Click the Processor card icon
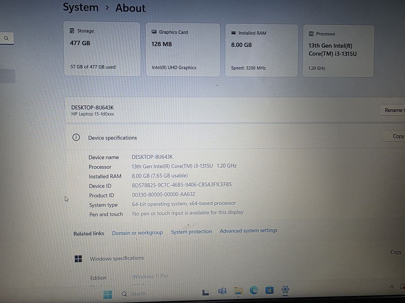The height and width of the screenshot is (303, 405). point(311,34)
